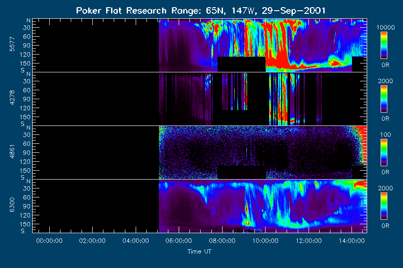Click the 2000 scale label beside 4278 panel
This screenshot has height=268, width=403.
pyautogui.click(x=385, y=81)
